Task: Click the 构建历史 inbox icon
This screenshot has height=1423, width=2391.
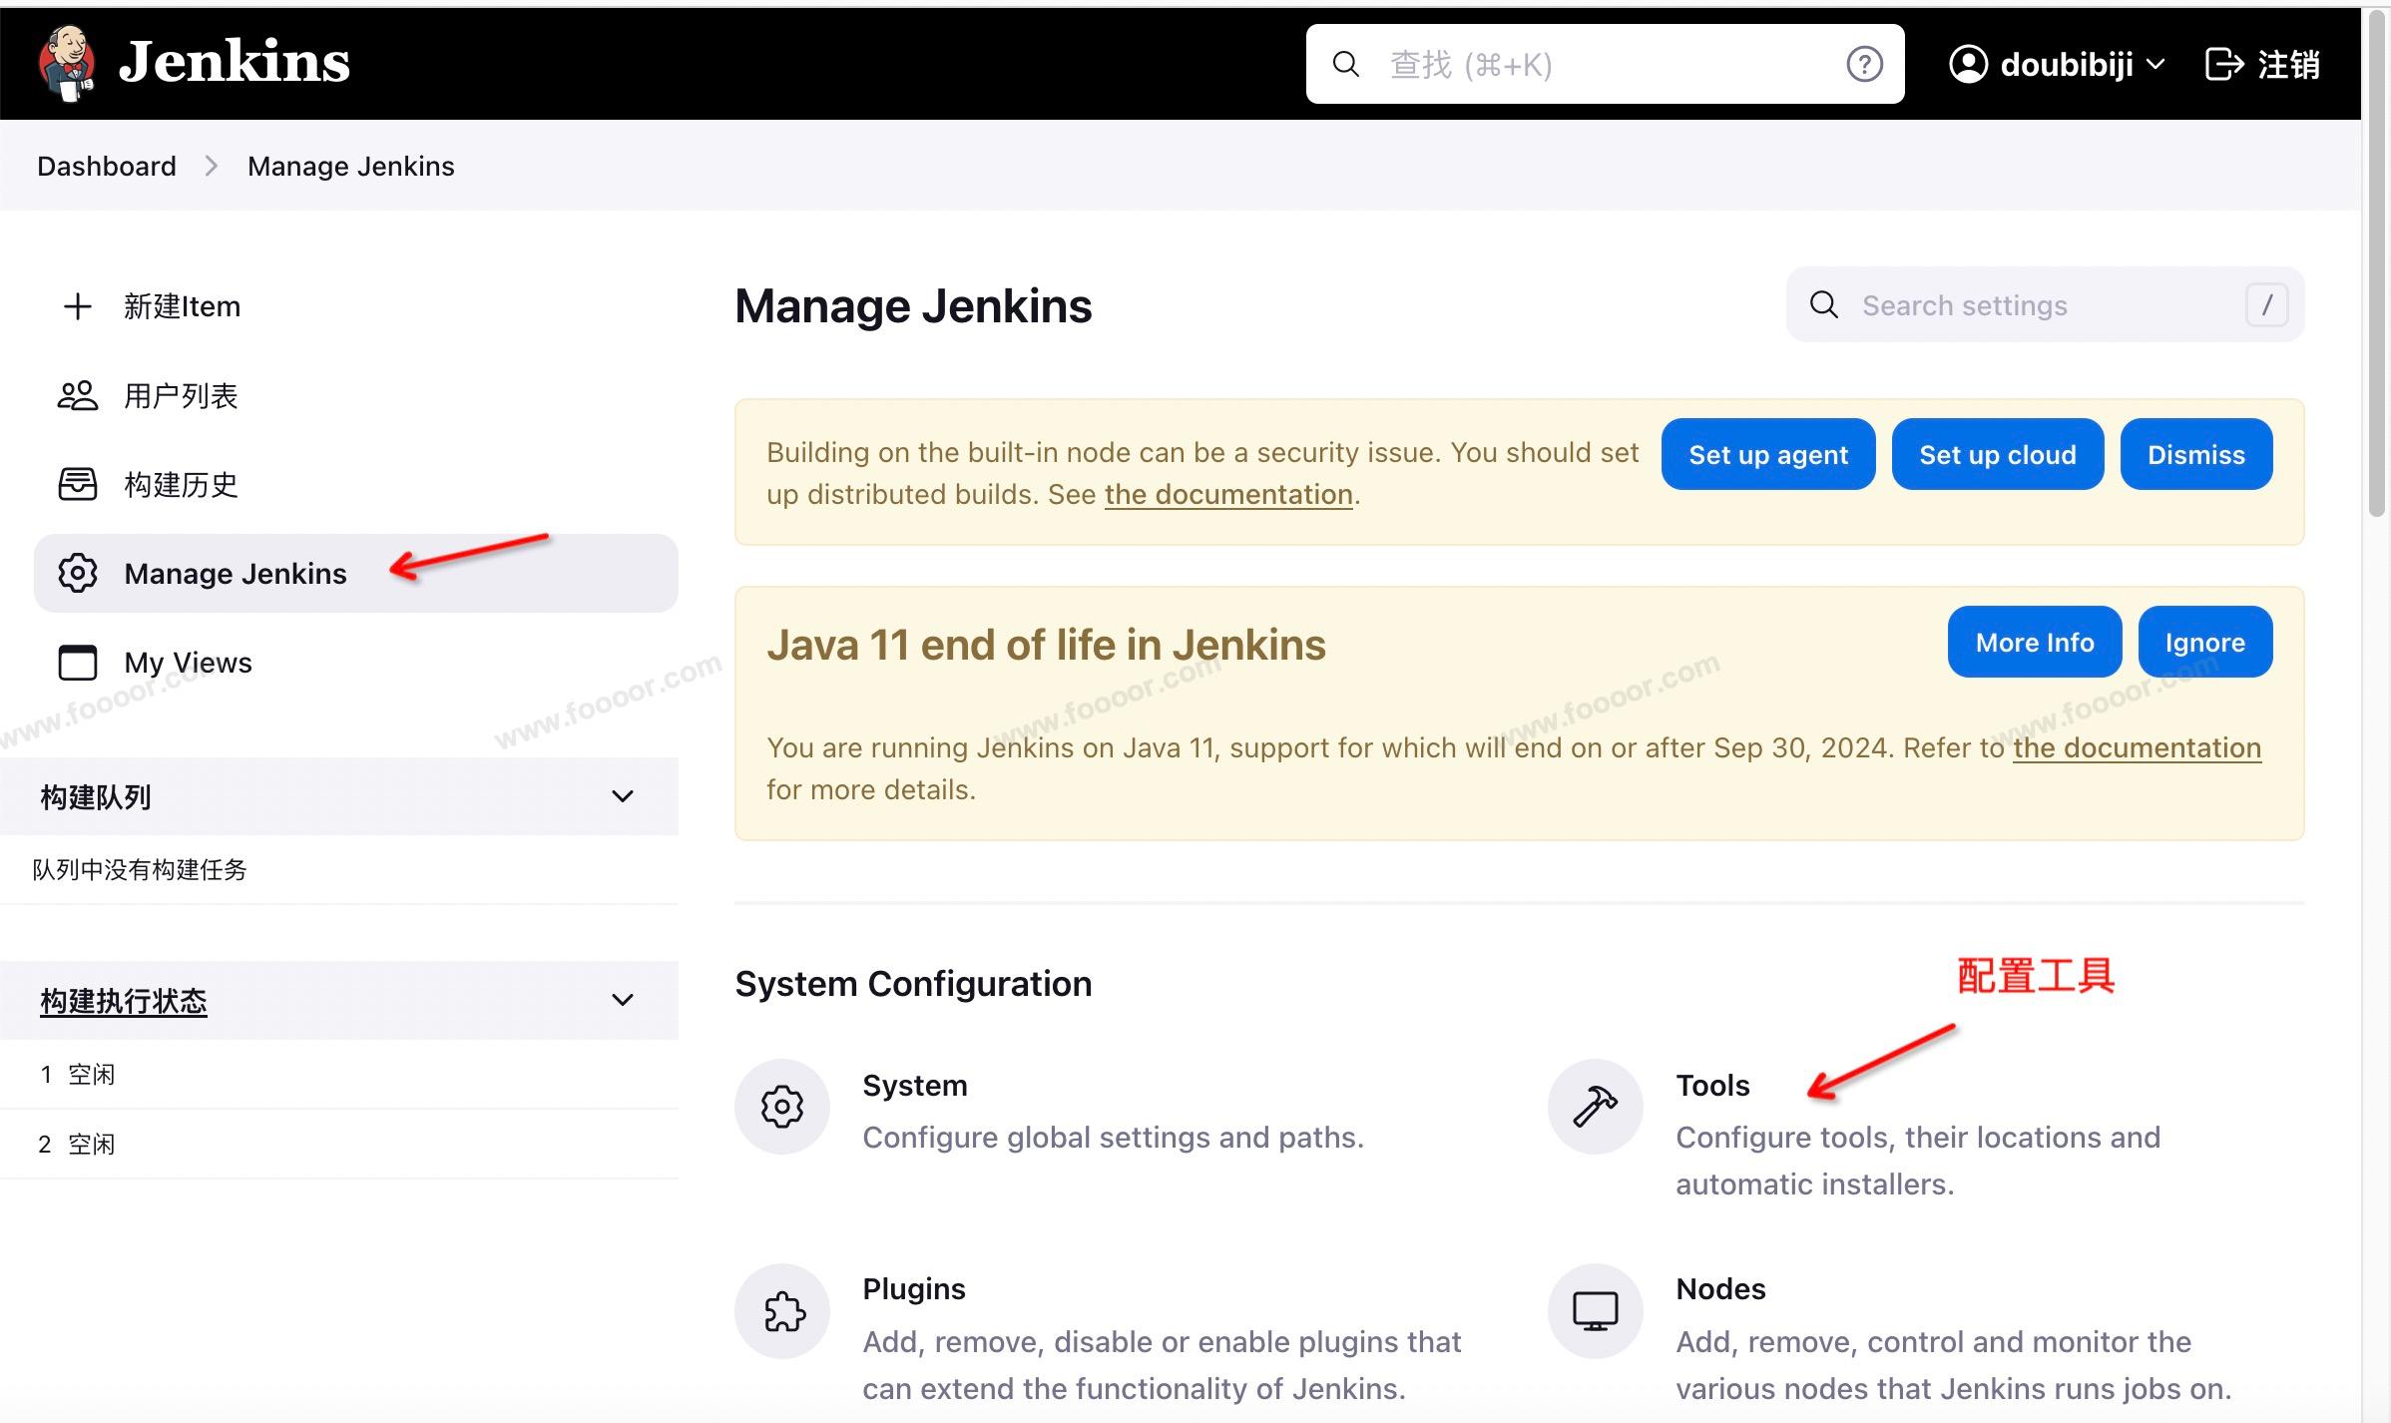Action: (77, 485)
